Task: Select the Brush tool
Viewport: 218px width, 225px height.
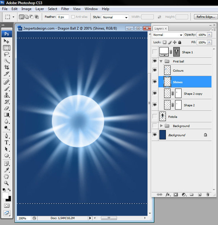Action: (x=7, y=89)
